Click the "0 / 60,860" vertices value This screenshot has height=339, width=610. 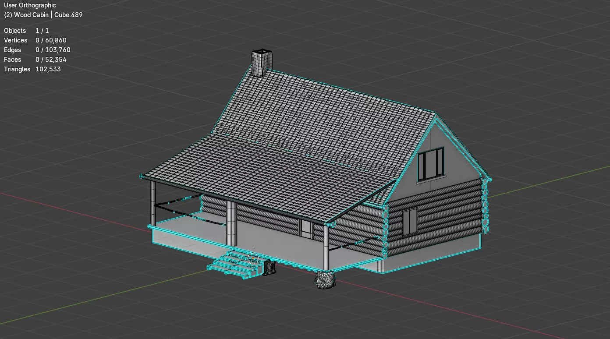[51, 40]
